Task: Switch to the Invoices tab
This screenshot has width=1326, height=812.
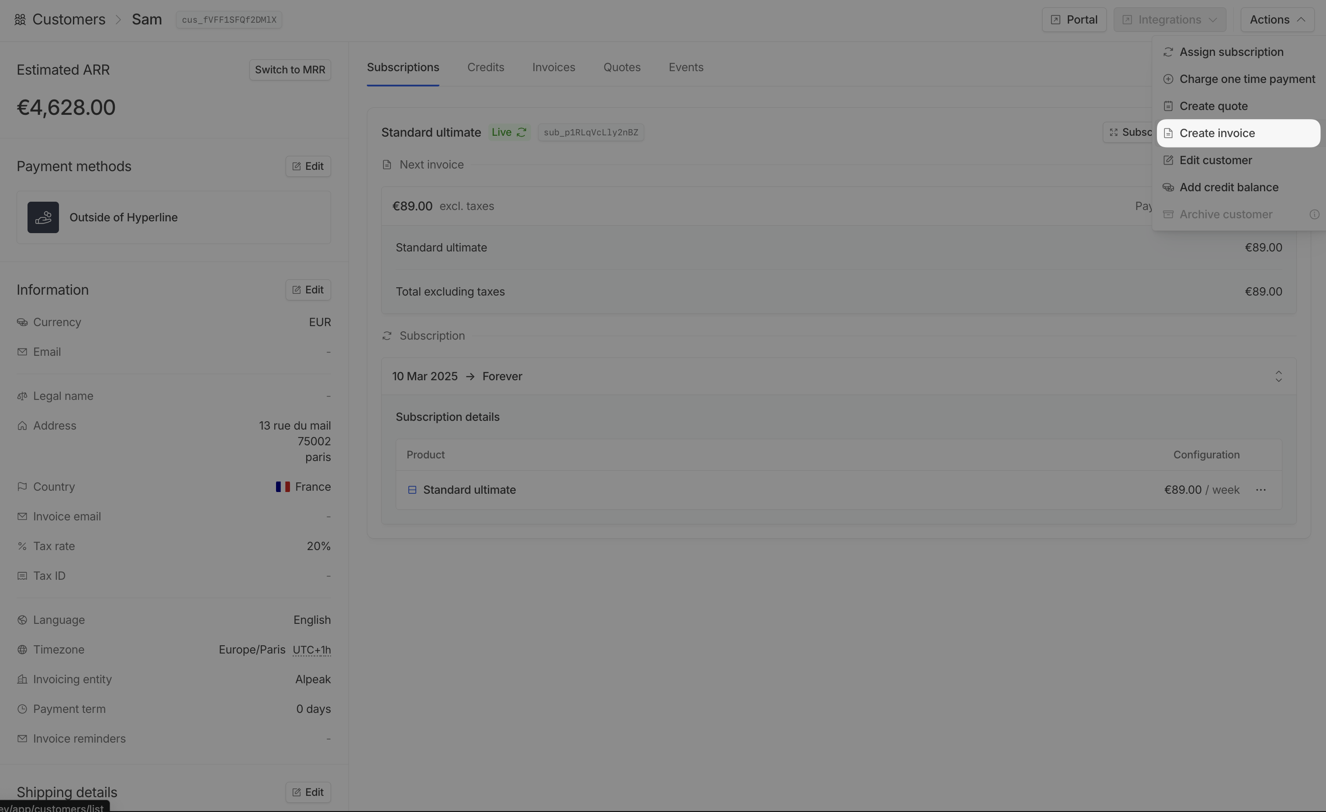Action: (553, 68)
